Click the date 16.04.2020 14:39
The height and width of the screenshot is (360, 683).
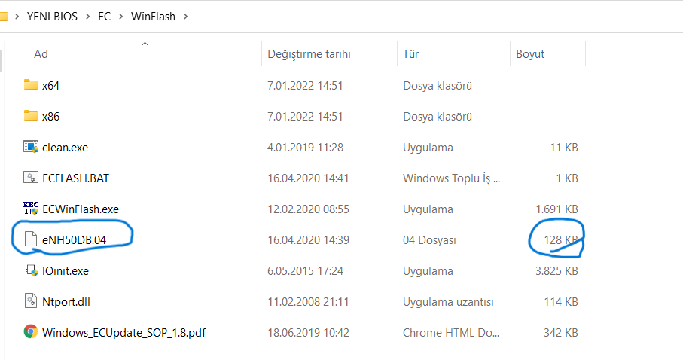[309, 240]
